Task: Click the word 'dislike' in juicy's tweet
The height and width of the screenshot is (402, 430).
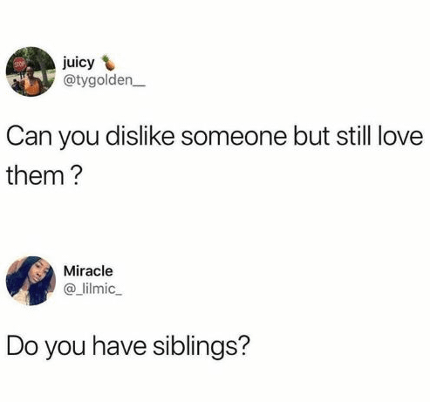Action: tap(140, 136)
